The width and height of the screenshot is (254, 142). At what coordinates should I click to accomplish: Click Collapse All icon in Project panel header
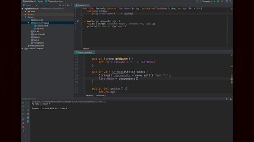[63, 5]
